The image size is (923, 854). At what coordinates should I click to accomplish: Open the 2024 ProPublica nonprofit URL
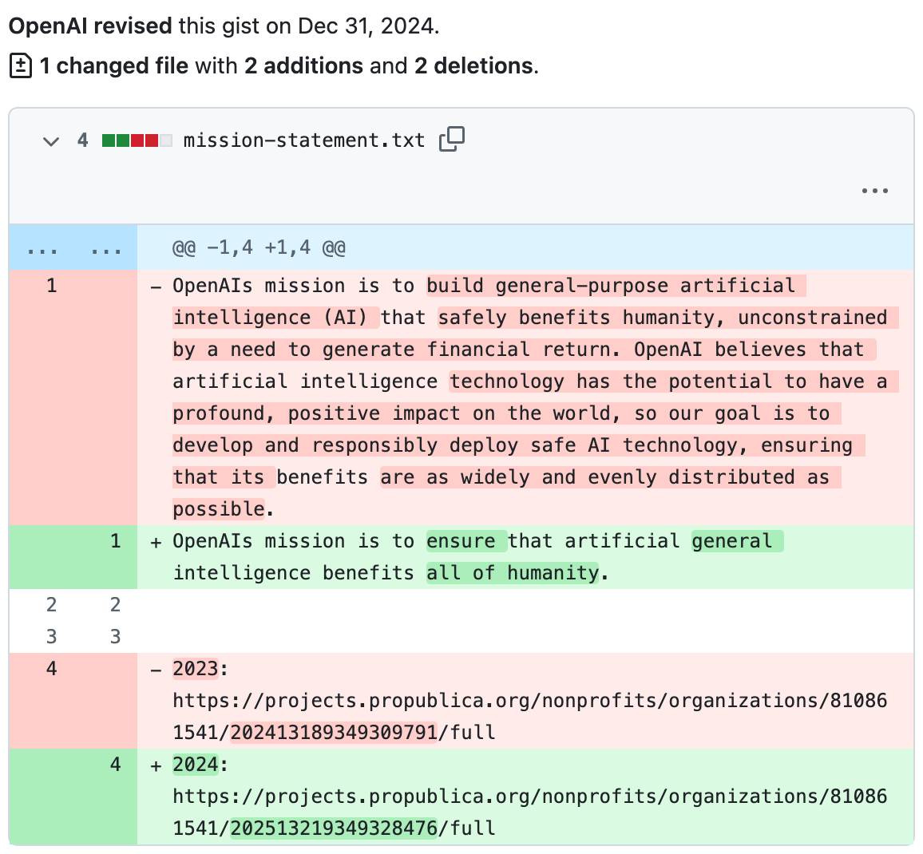point(527,796)
